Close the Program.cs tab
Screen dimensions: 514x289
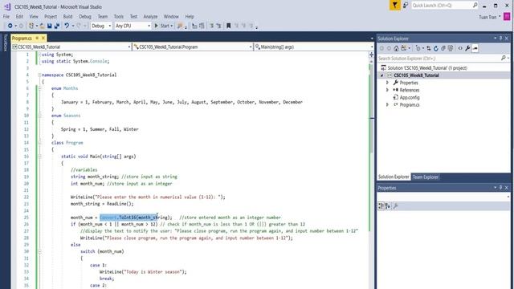click(x=43, y=39)
